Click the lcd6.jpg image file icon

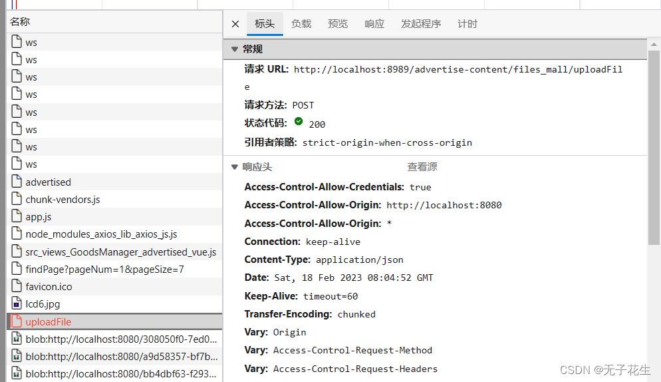click(17, 303)
